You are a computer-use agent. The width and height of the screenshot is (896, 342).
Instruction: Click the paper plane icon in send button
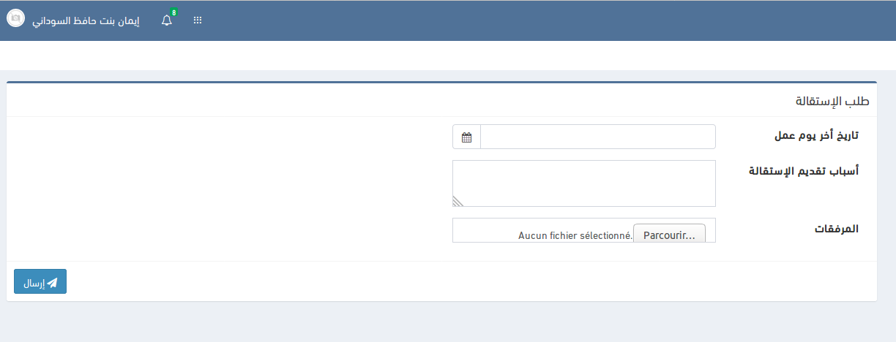(53, 282)
